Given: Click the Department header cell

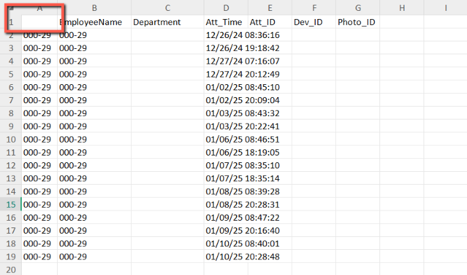Looking at the screenshot, I should tap(168, 22).
